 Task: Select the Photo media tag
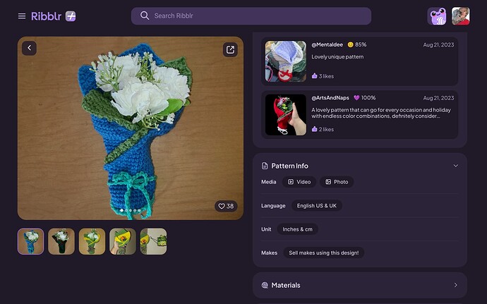337,182
